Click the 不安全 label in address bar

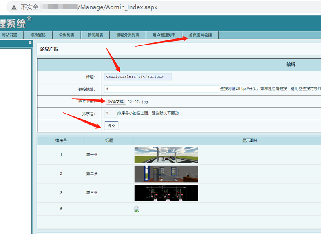[x=29, y=7]
